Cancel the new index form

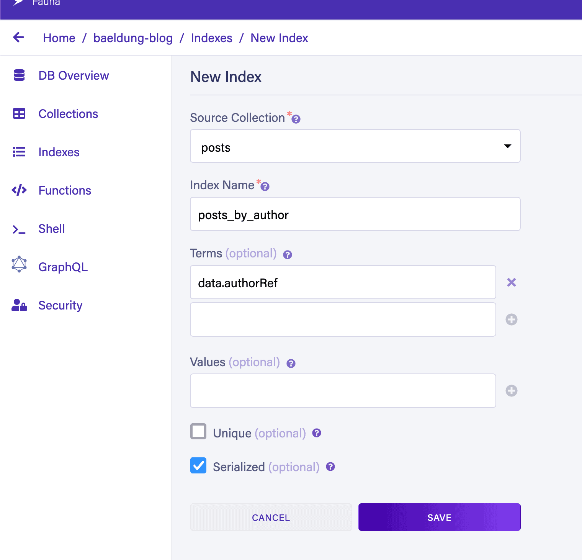pyautogui.click(x=271, y=517)
